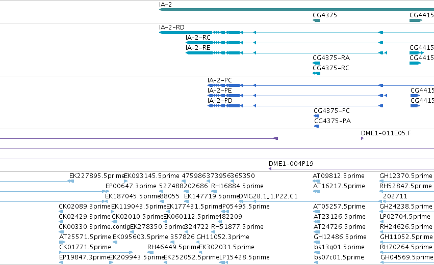Viewport: 434px width, 265px height.
Task: Click the IA-2-PD coding sequence label
Action: 220,101
